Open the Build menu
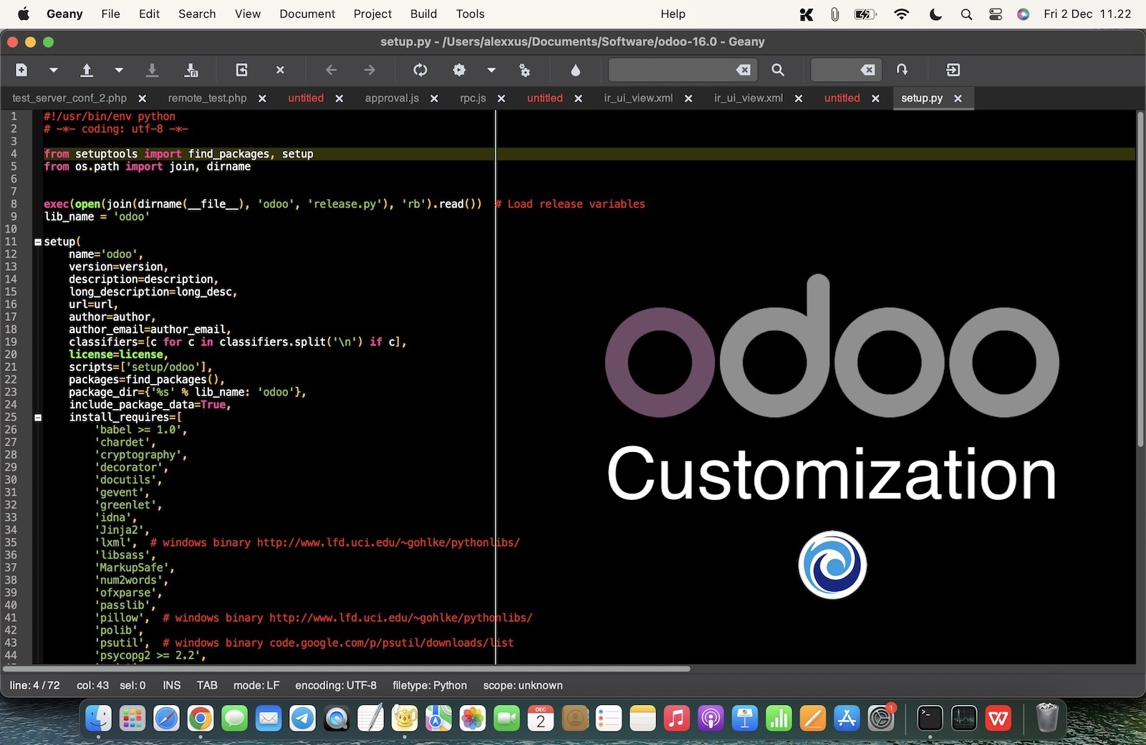Image resolution: width=1146 pixels, height=745 pixels. [423, 14]
